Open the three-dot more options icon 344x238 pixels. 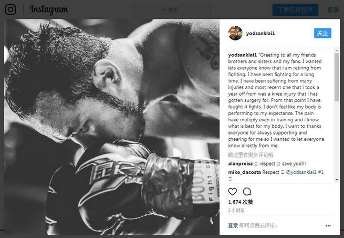tap(328, 226)
